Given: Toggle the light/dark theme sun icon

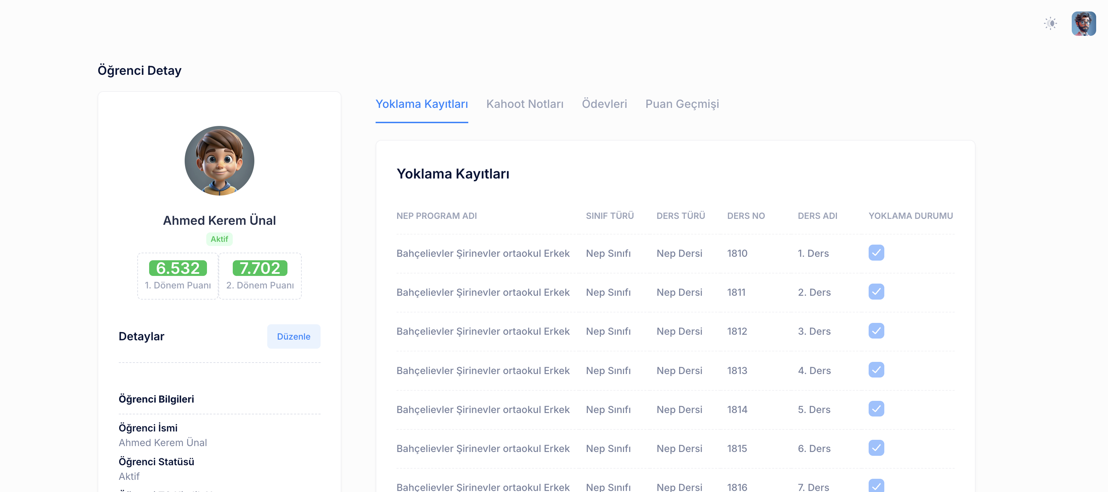Looking at the screenshot, I should (1050, 24).
